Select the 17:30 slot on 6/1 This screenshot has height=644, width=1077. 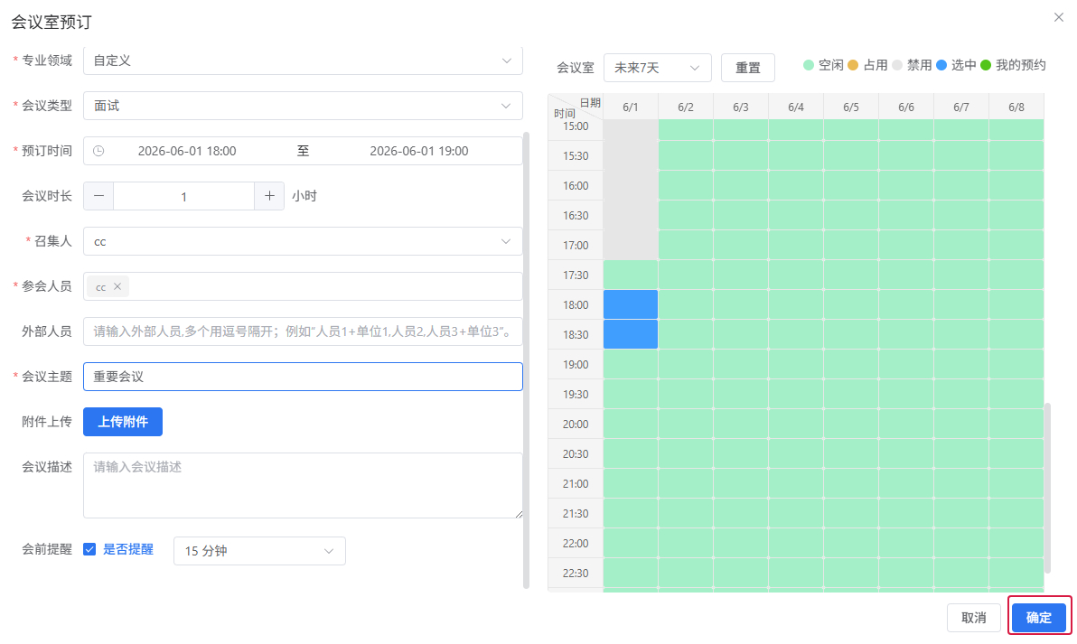[631, 275]
